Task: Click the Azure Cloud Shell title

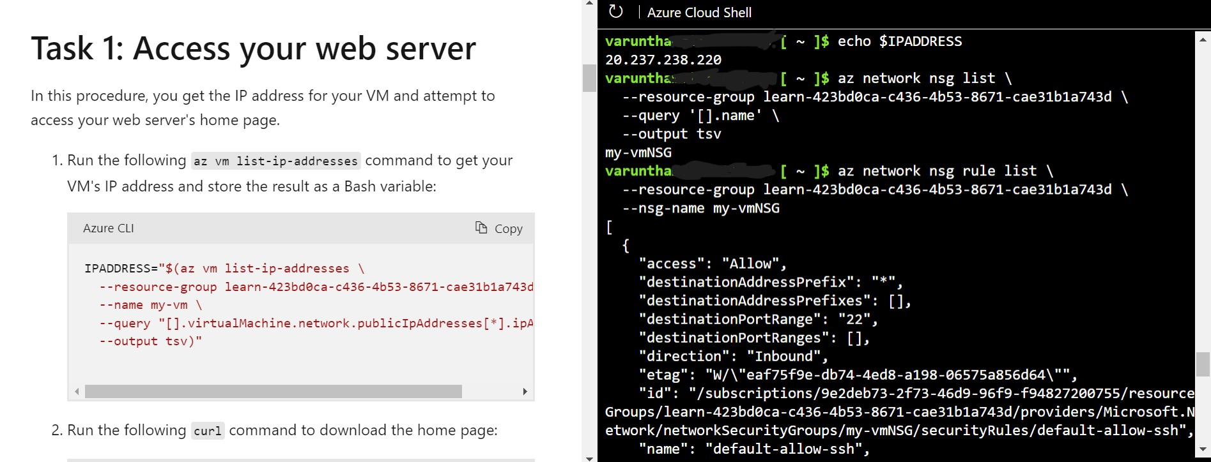Action: [x=699, y=12]
